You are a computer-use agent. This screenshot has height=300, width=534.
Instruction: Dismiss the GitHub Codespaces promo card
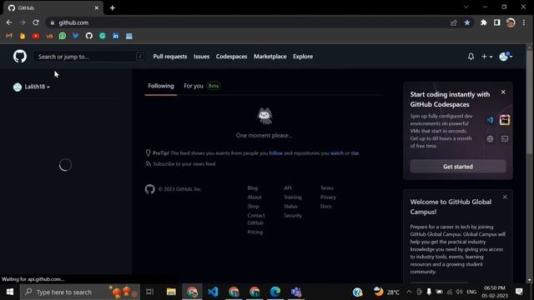coord(503,92)
